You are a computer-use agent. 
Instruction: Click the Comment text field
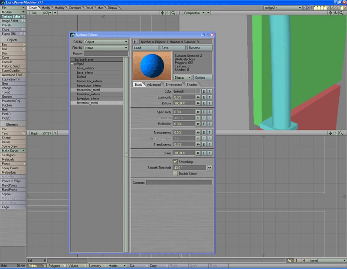pos(179,182)
